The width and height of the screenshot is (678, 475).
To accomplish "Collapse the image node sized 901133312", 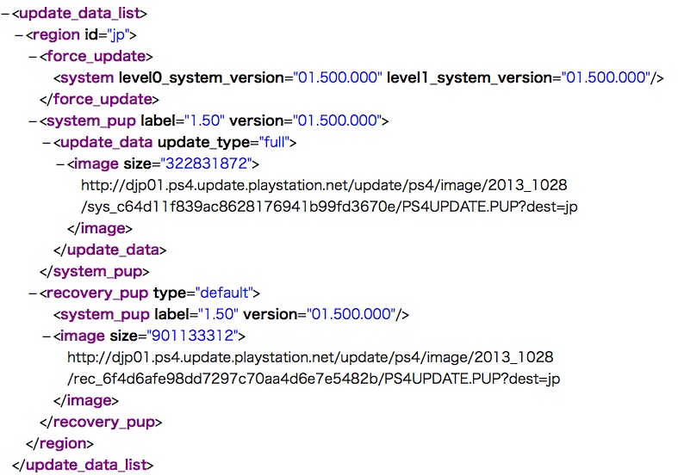I will click(x=47, y=336).
